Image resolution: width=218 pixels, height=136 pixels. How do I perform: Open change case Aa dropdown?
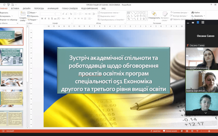pyautogui.click(x=64, y=18)
